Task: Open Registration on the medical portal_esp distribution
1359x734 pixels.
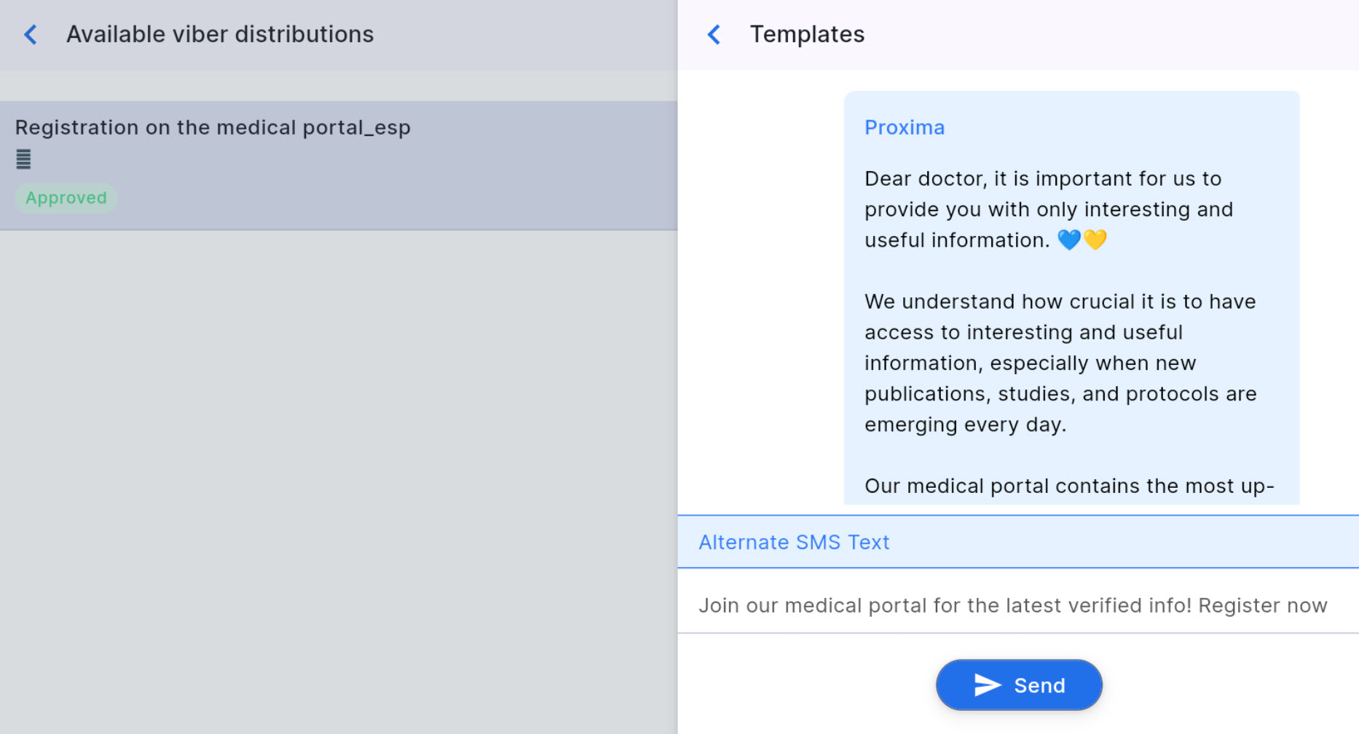Action: point(213,127)
